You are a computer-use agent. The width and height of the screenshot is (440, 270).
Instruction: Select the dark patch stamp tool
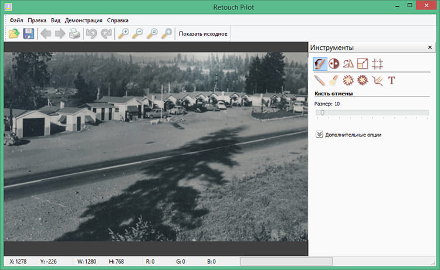363,81
